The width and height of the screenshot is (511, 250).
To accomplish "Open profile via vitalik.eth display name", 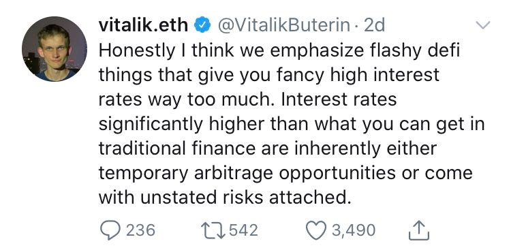I will [x=143, y=25].
